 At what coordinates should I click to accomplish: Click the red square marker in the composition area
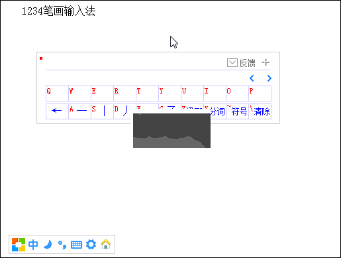point(41,58)
